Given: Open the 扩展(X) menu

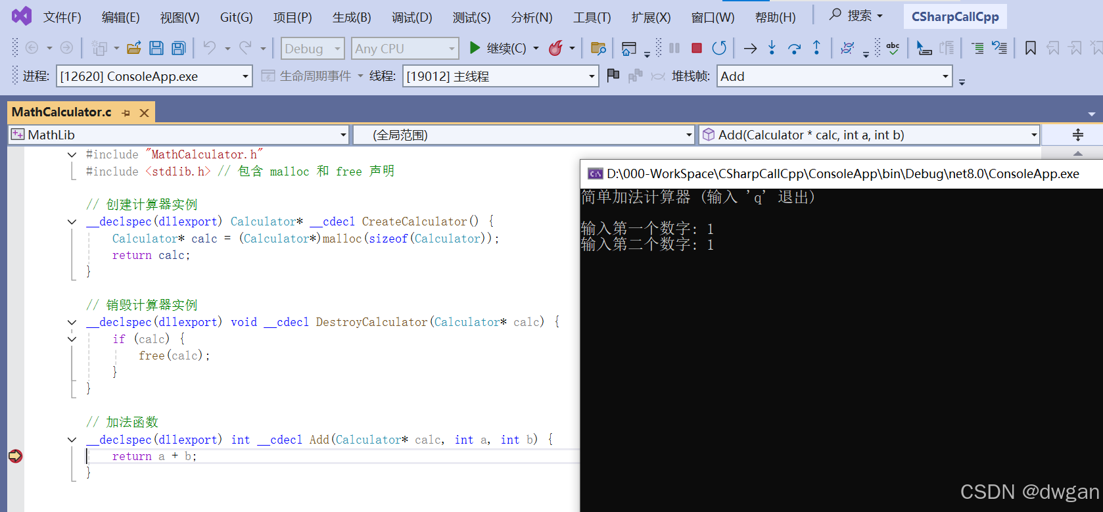Looking at the screenshot, I should point(651,17).
